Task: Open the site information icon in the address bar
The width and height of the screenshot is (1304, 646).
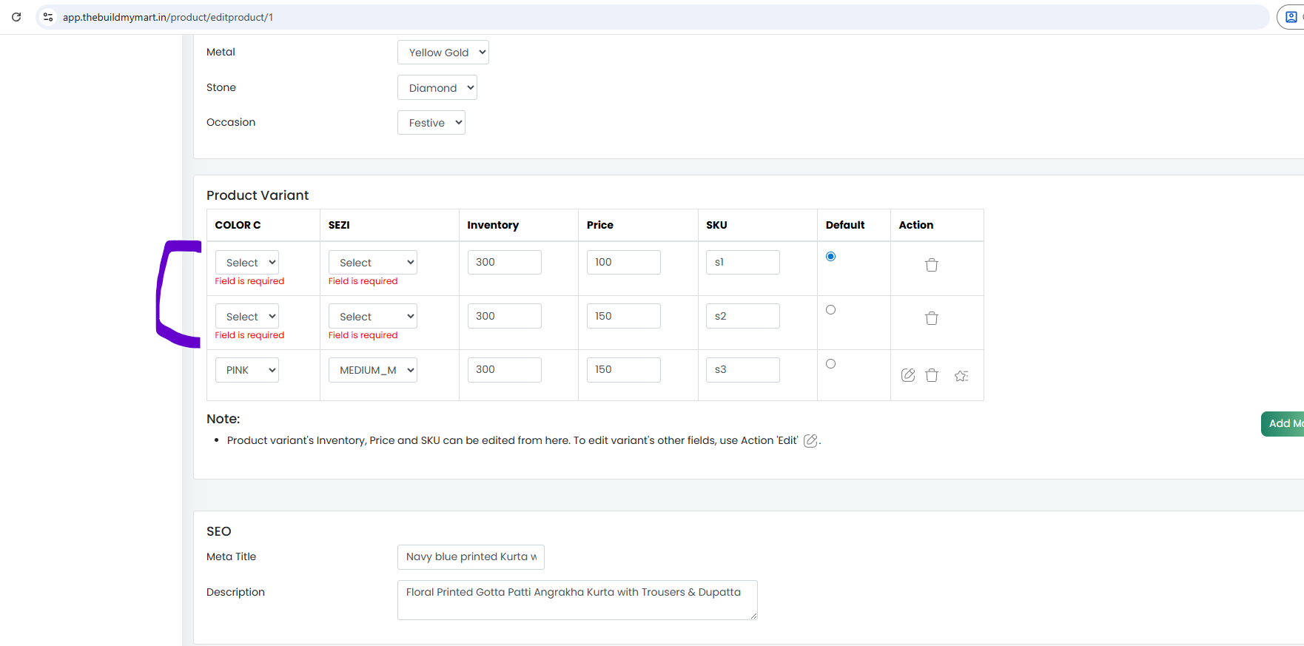Action: pyautogui.click(x=48, y=17)
